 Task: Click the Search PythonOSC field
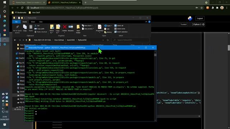(x=130, y=40)
